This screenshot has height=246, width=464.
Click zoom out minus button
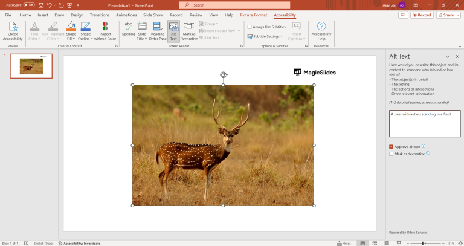pos(407,244)
